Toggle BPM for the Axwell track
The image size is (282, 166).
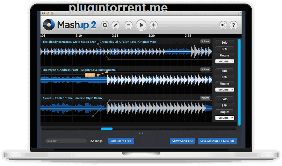pos(224,105)
